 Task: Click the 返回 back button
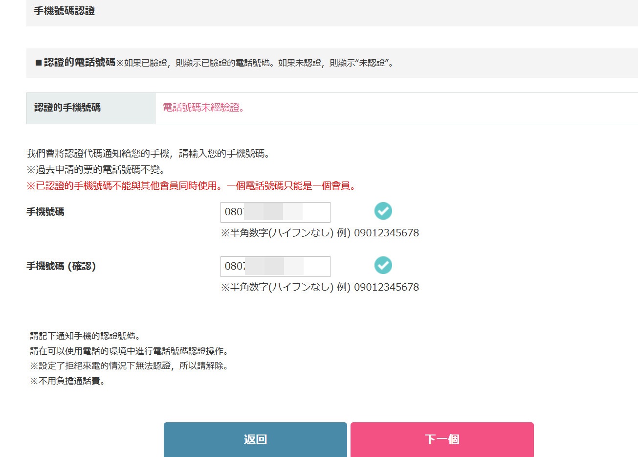[x=255, y=439]
